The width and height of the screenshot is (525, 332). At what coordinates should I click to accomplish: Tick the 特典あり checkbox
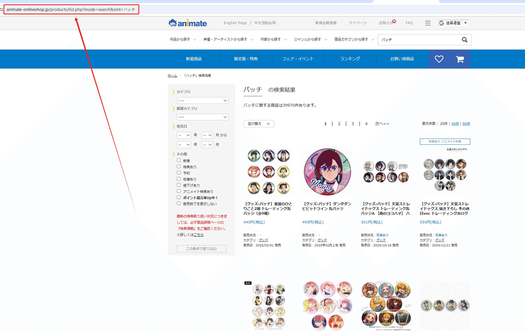coord(178,167)
